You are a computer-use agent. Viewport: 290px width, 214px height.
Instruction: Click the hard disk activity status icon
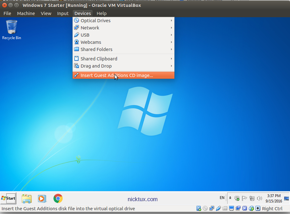199,209
